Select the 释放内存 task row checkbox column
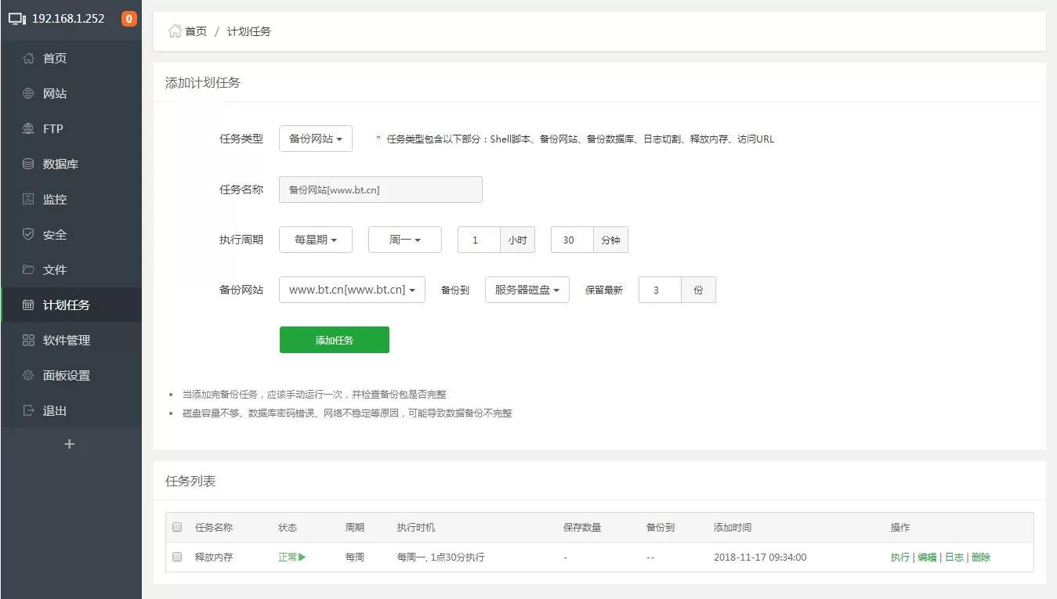The height and width of the screenshot is (599, 1057). pyautogui.click(x=176, y=557)
